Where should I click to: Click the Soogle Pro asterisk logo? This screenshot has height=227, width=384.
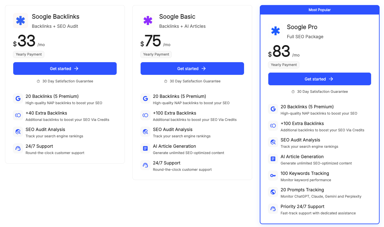pos(276,31)
